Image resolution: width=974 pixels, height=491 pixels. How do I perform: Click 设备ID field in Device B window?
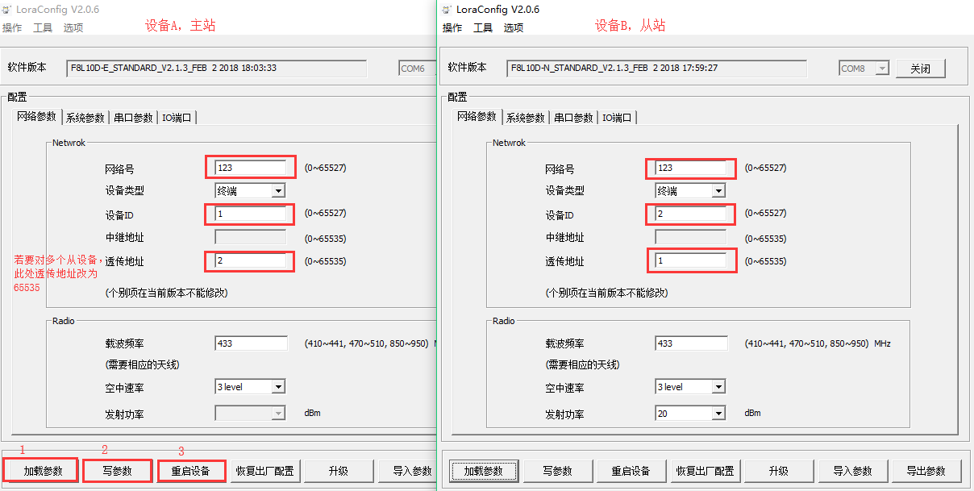point(691,214)
